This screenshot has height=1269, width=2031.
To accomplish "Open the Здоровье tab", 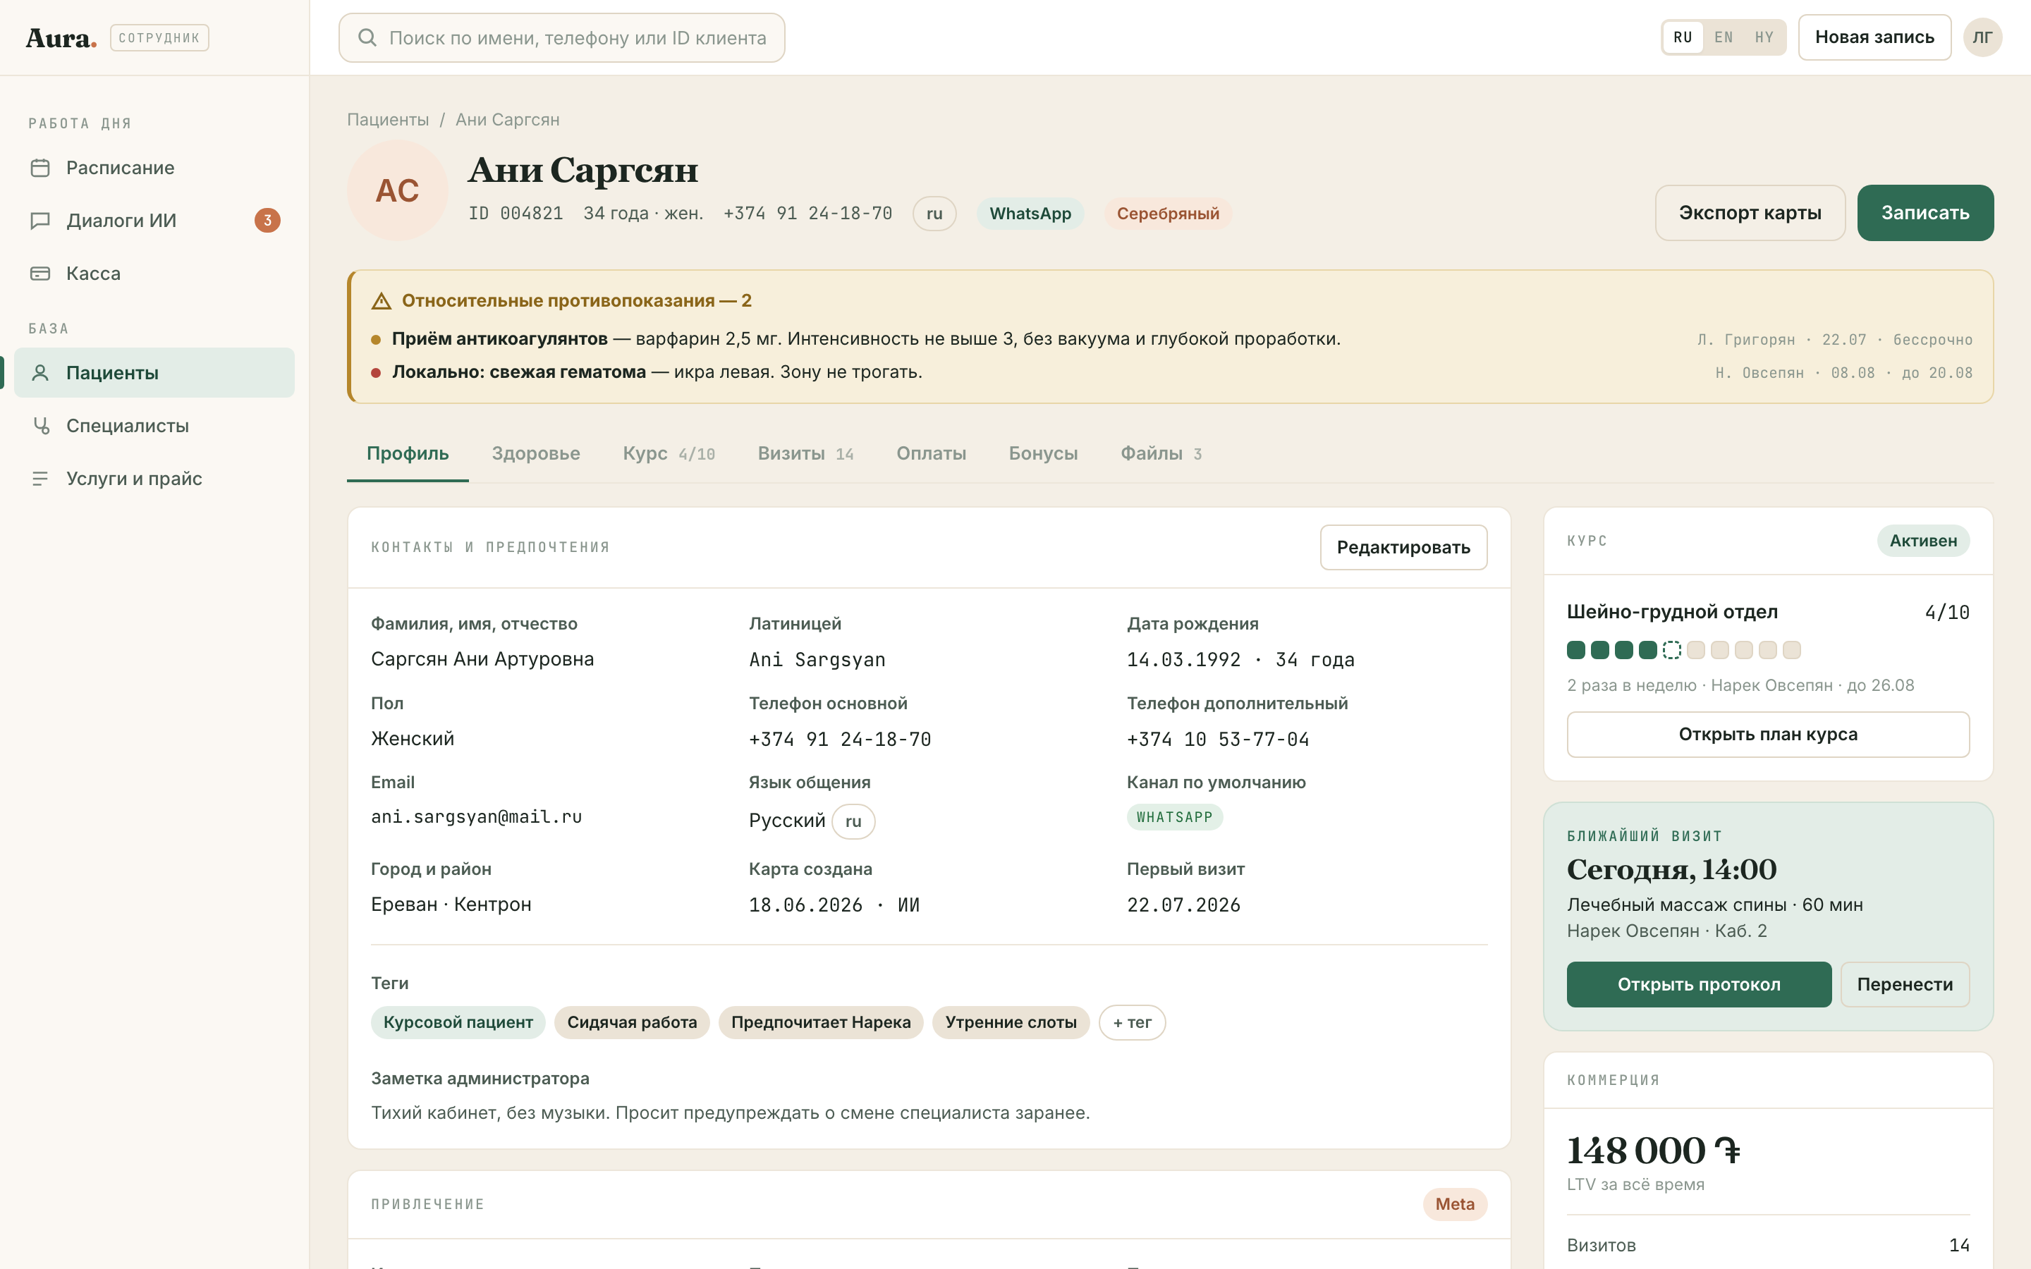I will tap(536, 454).
